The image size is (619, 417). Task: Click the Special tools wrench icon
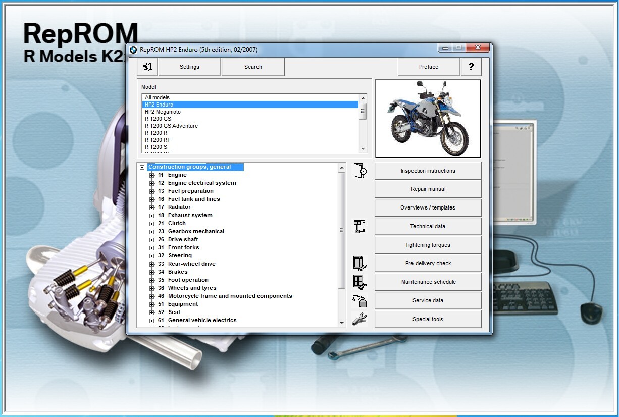click(359, 319)
